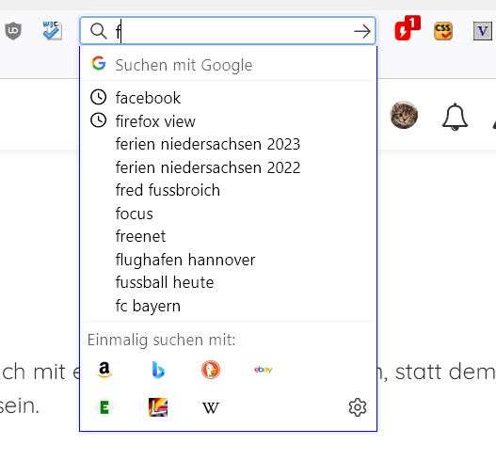496x460 pixels.
Task: Click the go arrow in search bar
Action: [x=362, y=31]
